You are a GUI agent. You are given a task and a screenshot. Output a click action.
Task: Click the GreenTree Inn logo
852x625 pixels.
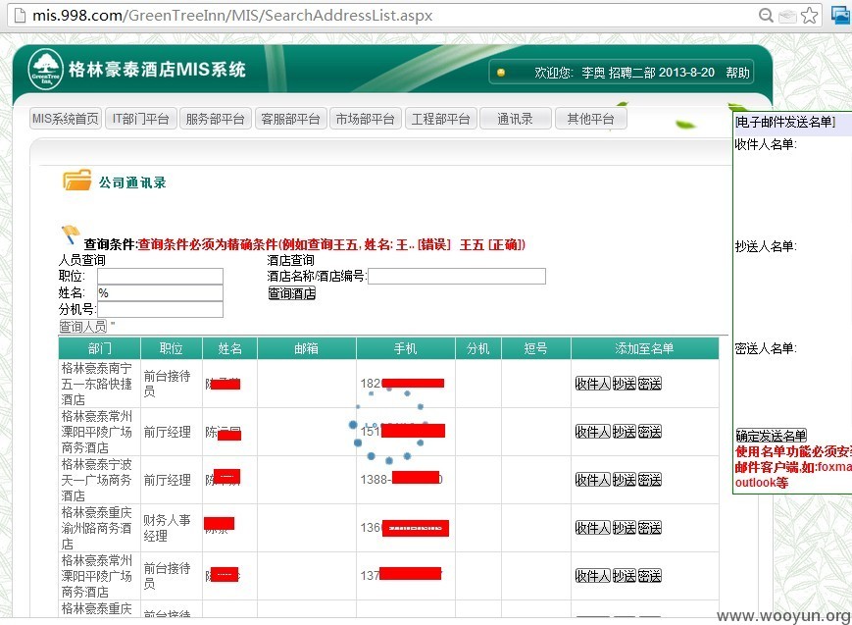[46, 69]
